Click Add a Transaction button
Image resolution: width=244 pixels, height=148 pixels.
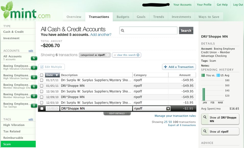tap(179, 67)
